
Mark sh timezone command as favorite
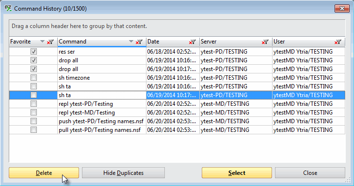pyautogui.click(x=33, y=78)
